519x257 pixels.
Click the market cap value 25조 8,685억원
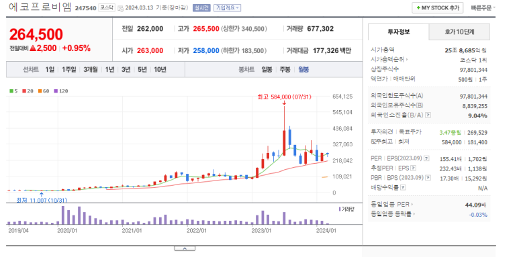click(466, 50)
